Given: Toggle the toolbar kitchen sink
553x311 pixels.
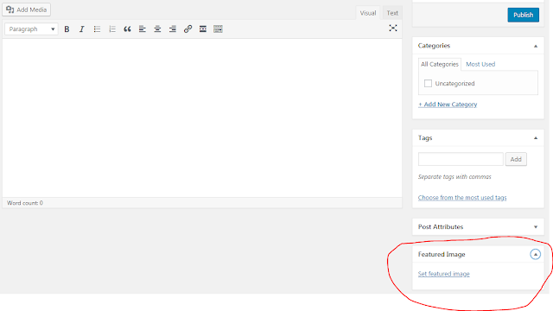Looking at the screenshot, I should click(x=219, y=29).
